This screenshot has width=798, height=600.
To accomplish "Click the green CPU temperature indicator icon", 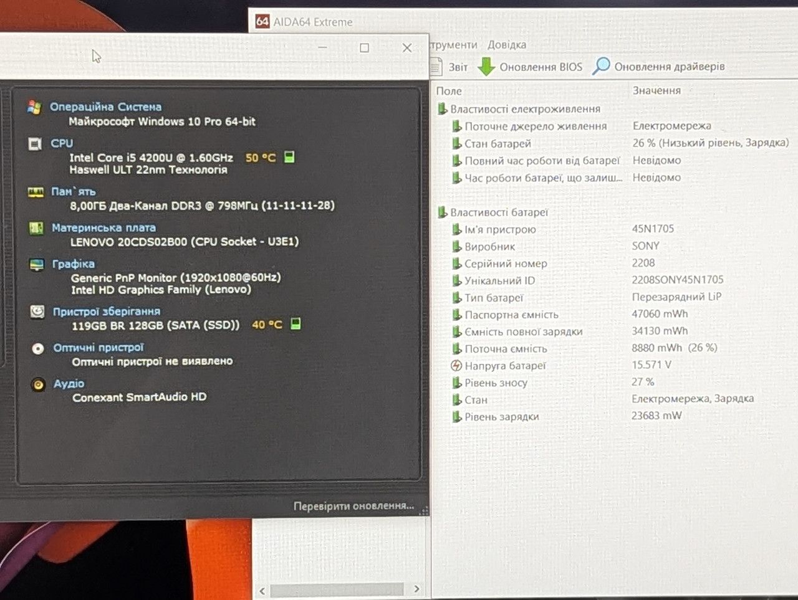I will (289, 157).
